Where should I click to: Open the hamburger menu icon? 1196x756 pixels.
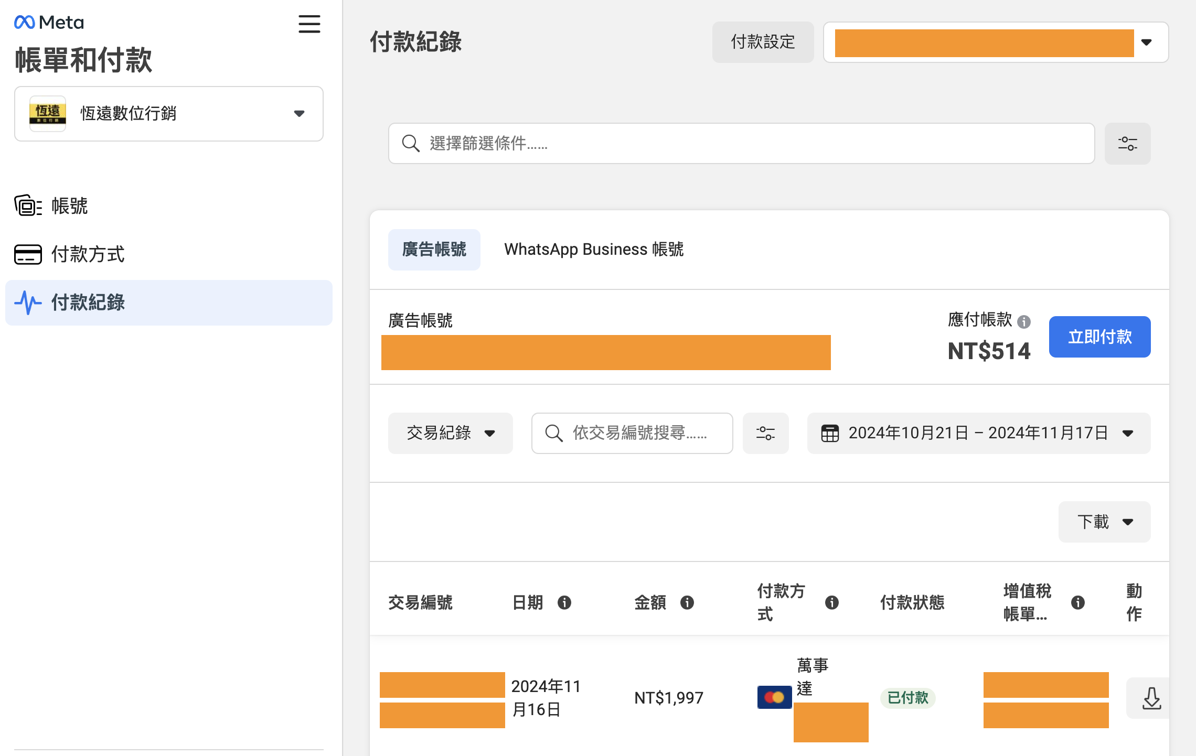[x=309, y=24]
